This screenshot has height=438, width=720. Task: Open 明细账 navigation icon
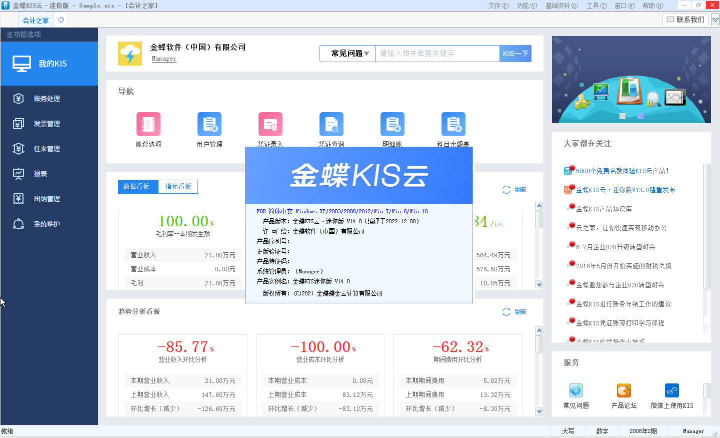[392, 124]
